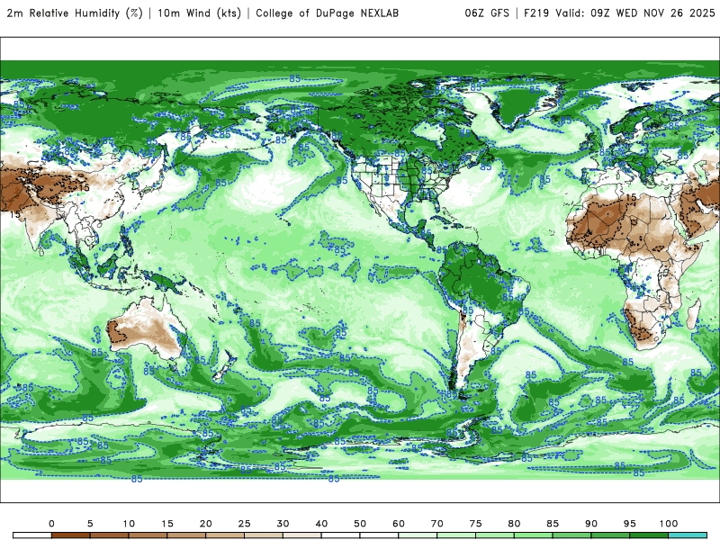Click the legend label '70'

coord(437,524)
